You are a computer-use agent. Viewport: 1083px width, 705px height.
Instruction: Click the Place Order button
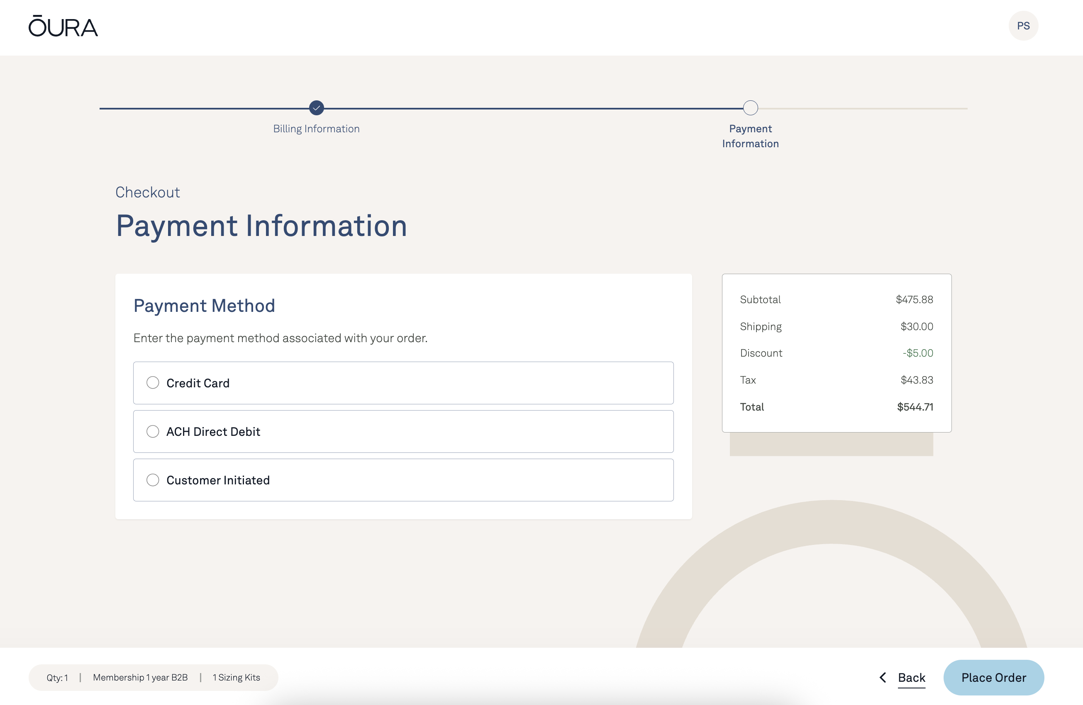[x=993, y=678]
